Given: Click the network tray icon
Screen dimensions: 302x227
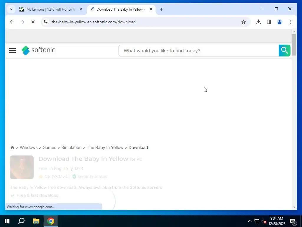Looking at the screenshot, I should click(257, 221).
